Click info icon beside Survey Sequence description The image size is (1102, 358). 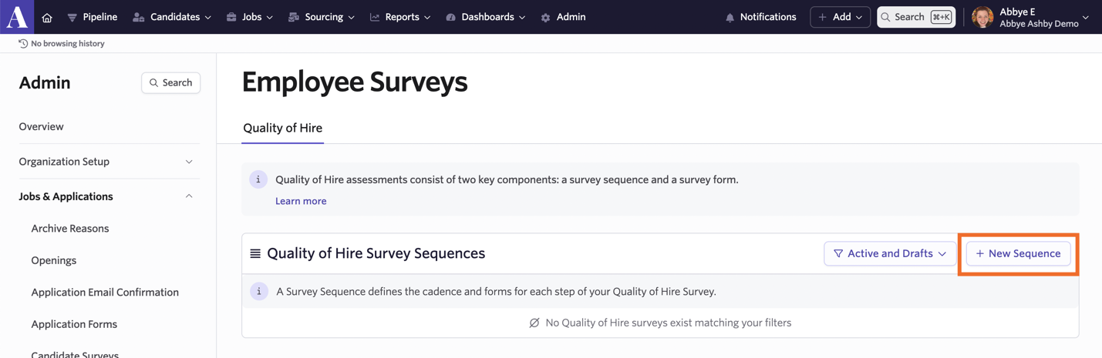coord(259,292)
